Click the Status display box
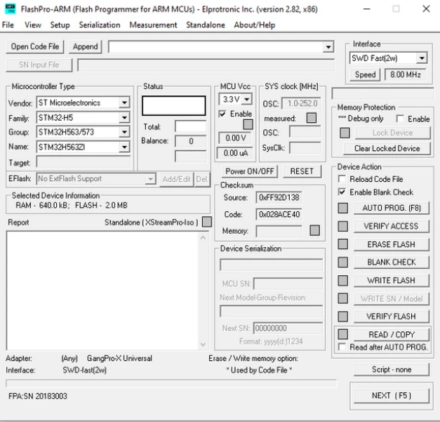Screen dimensions: 440x422 click(x=174, y=106)
